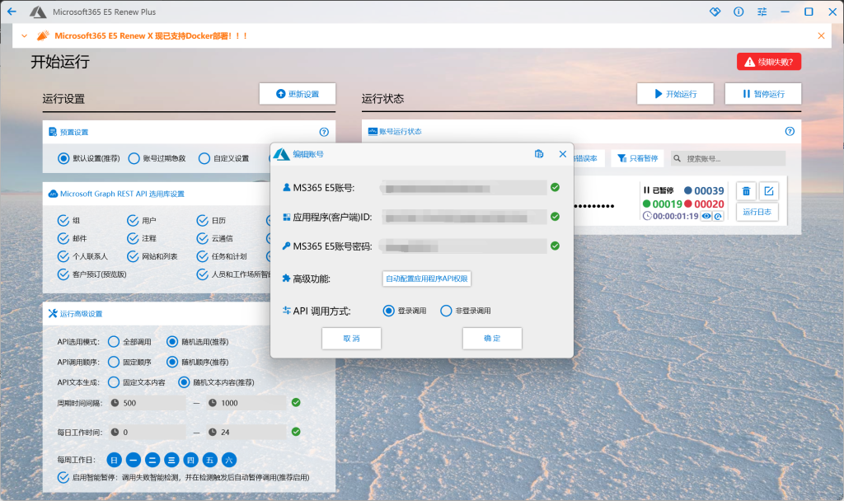844x501 pixels.
Task: Edit daily work end hour 24
Action: pyautogui.click(x=246, y=432)
